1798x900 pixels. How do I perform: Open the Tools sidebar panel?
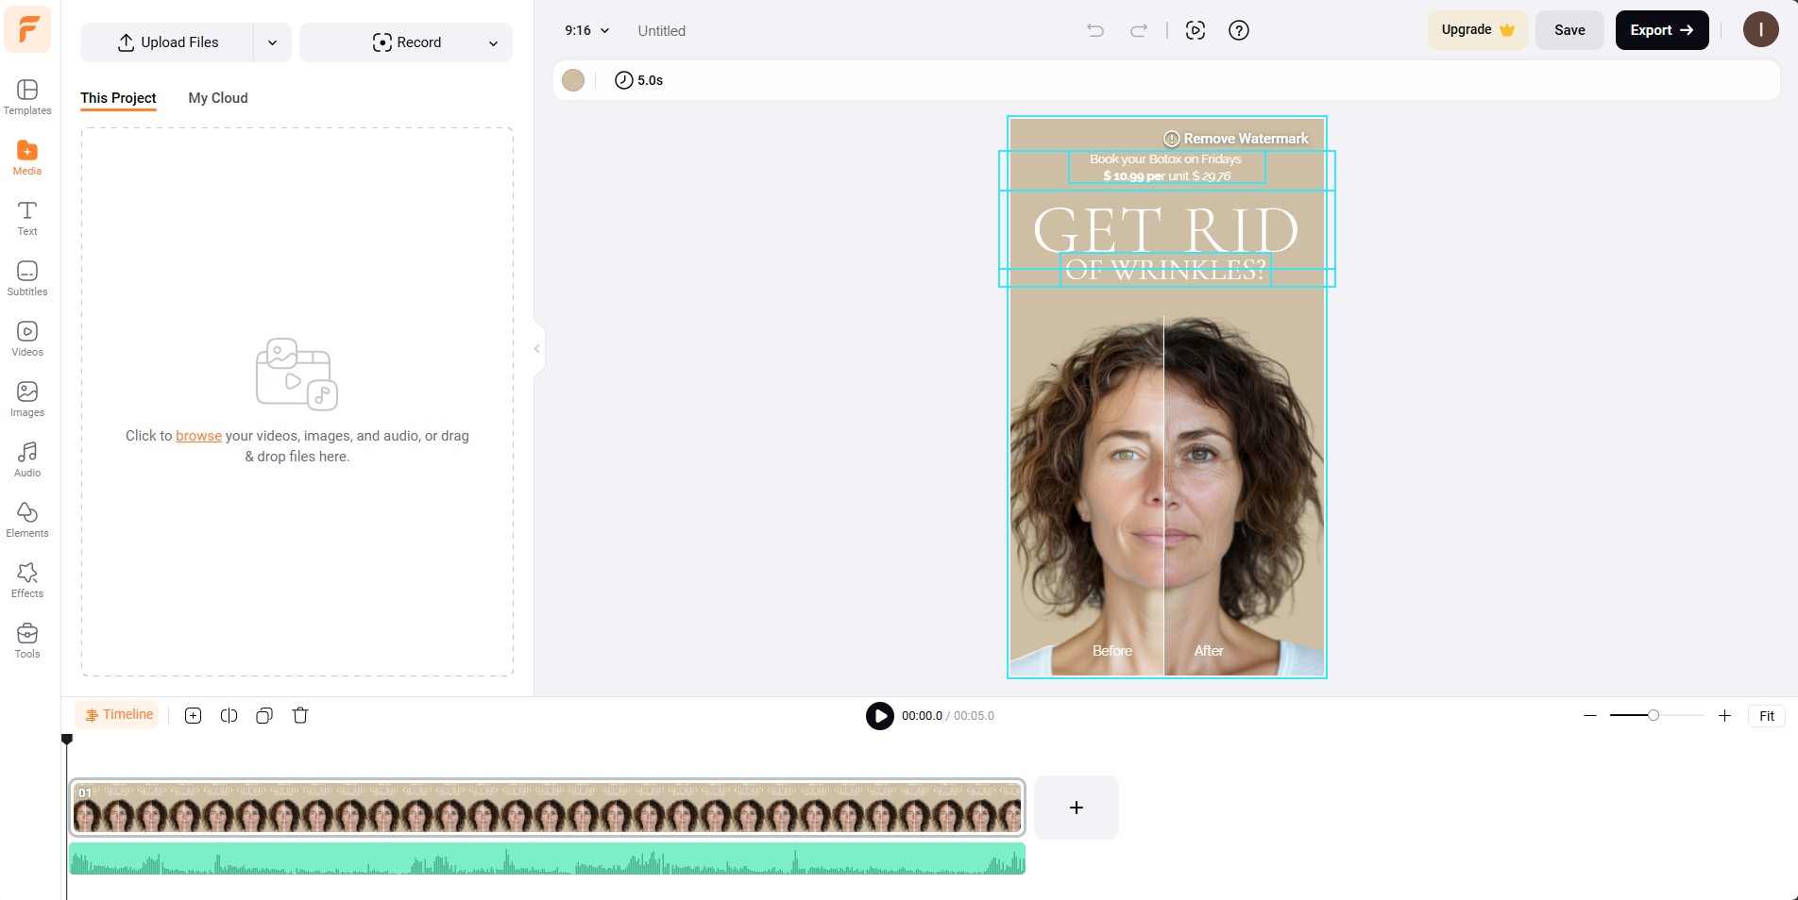point(27,641)
